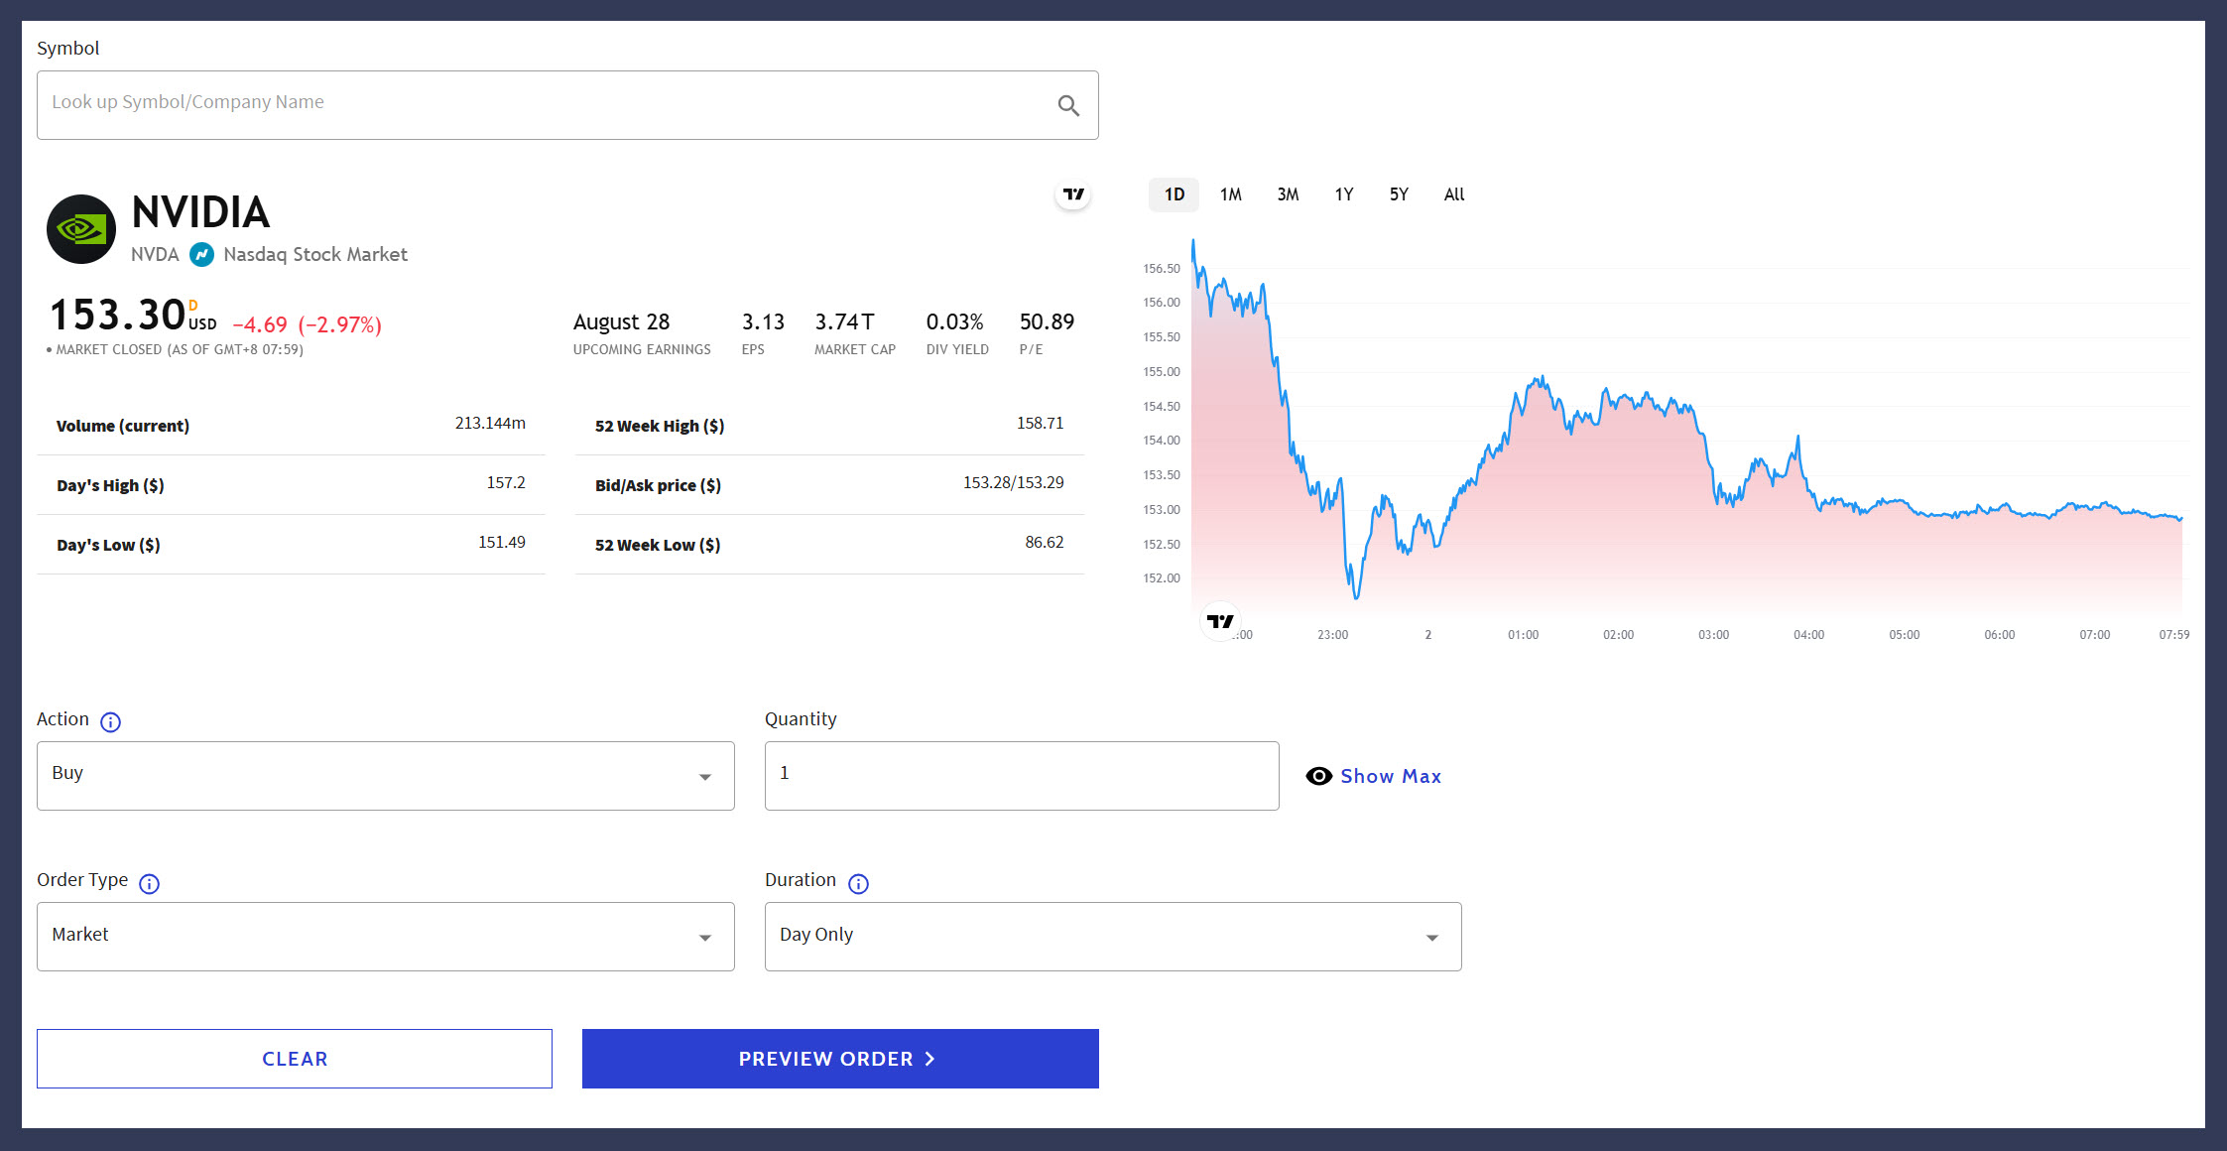Select the 1Y chart tab
Viewport: 2227px width, 1151px height.
[x=1343, y=194]
